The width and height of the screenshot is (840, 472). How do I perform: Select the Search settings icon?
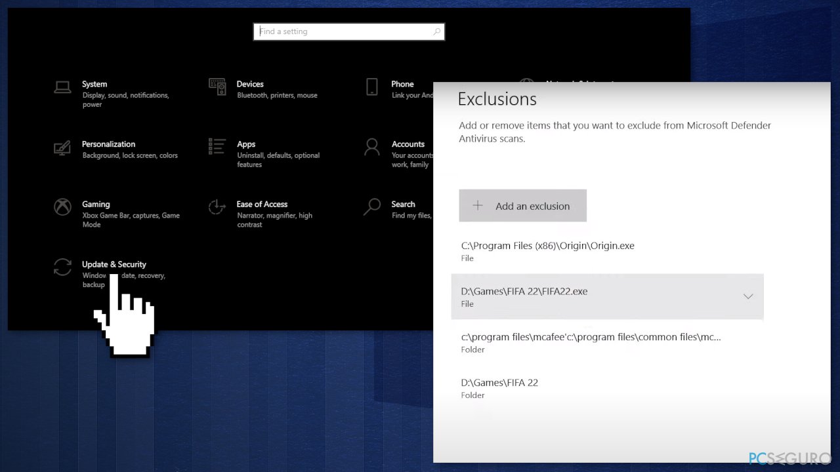point(371,207)
